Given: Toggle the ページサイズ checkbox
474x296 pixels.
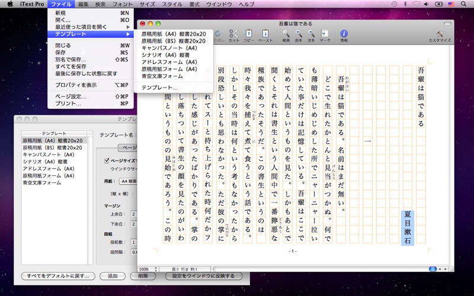Looking at the screenshot, I should 107,160.
